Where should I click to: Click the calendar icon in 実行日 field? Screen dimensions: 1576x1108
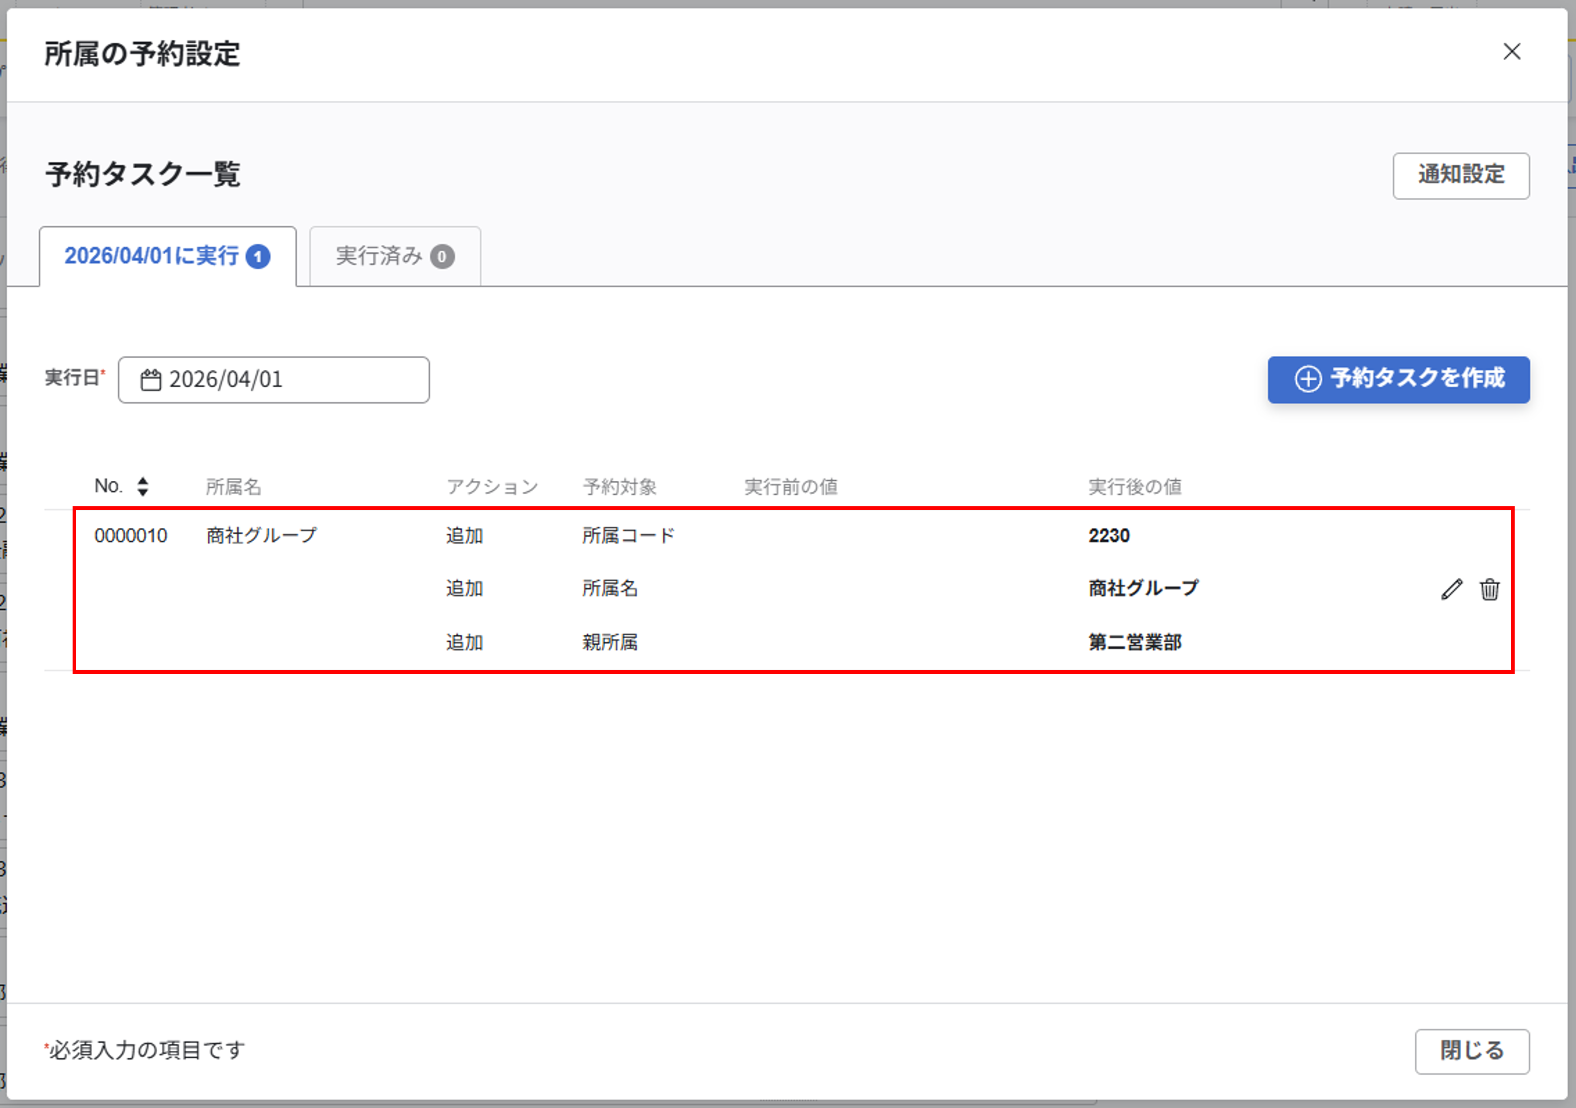tap(151, 379)
